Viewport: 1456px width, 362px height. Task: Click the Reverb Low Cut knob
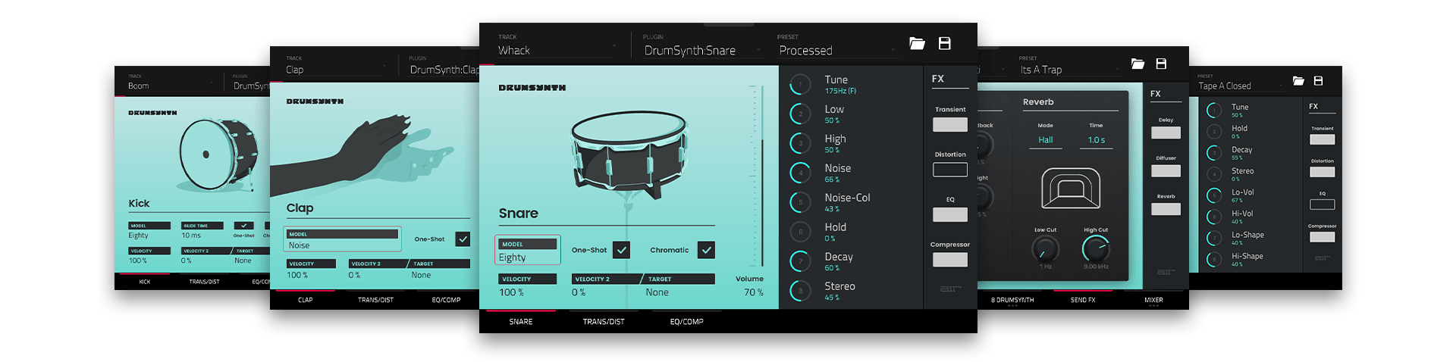coord(1045,248)
